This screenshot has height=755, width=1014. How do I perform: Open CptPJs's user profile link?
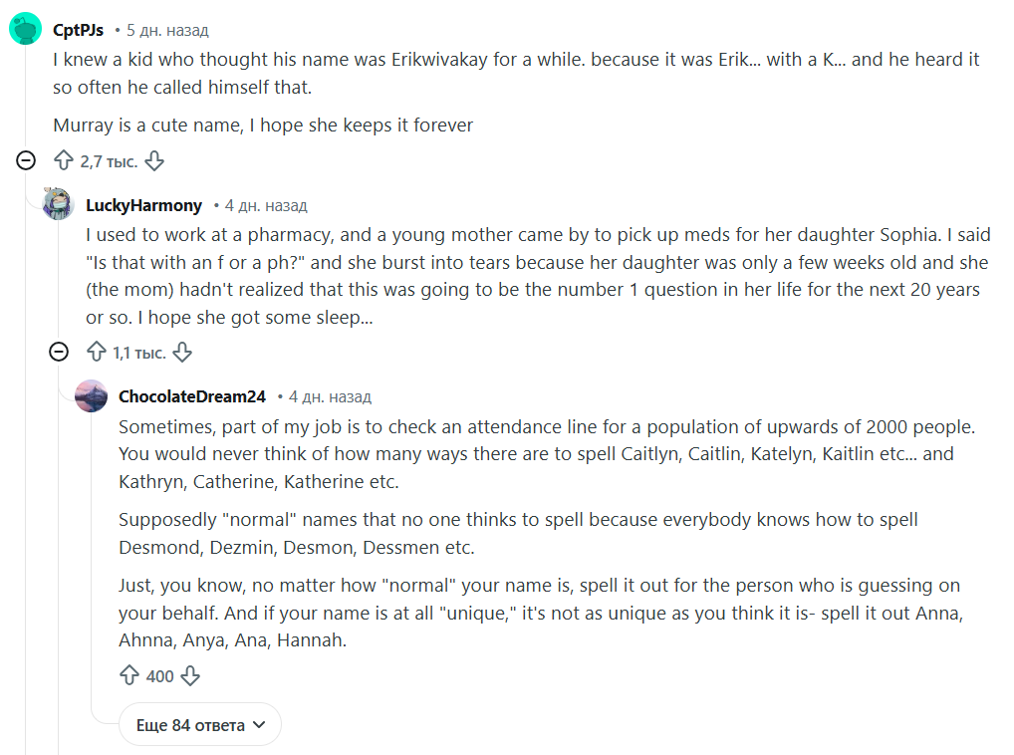[78, 30]
